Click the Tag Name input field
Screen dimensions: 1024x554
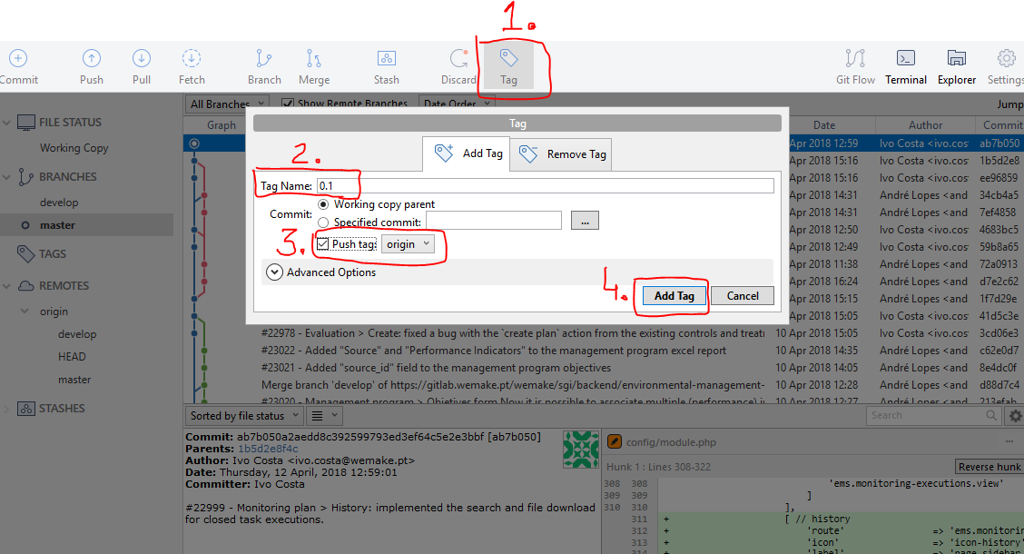(x=545, y=186)
